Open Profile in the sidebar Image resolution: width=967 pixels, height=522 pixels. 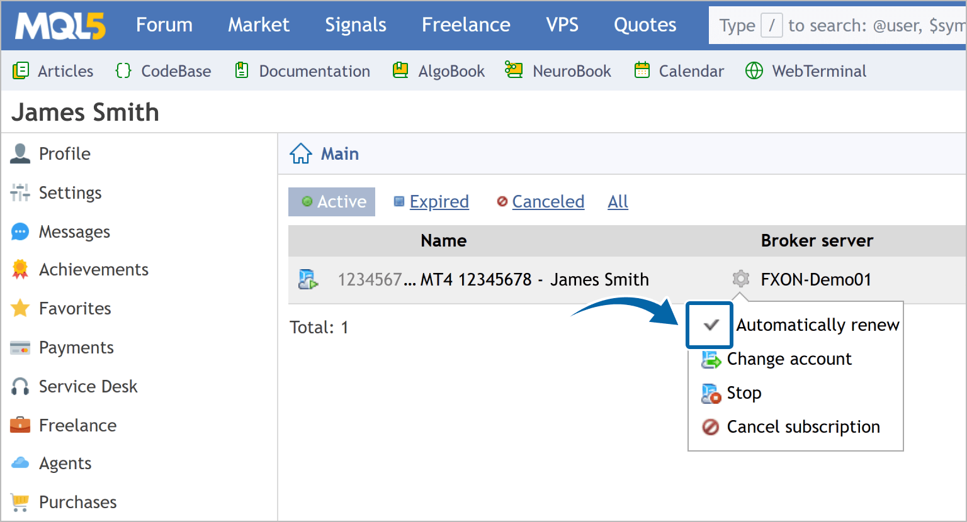coord(65,153)
